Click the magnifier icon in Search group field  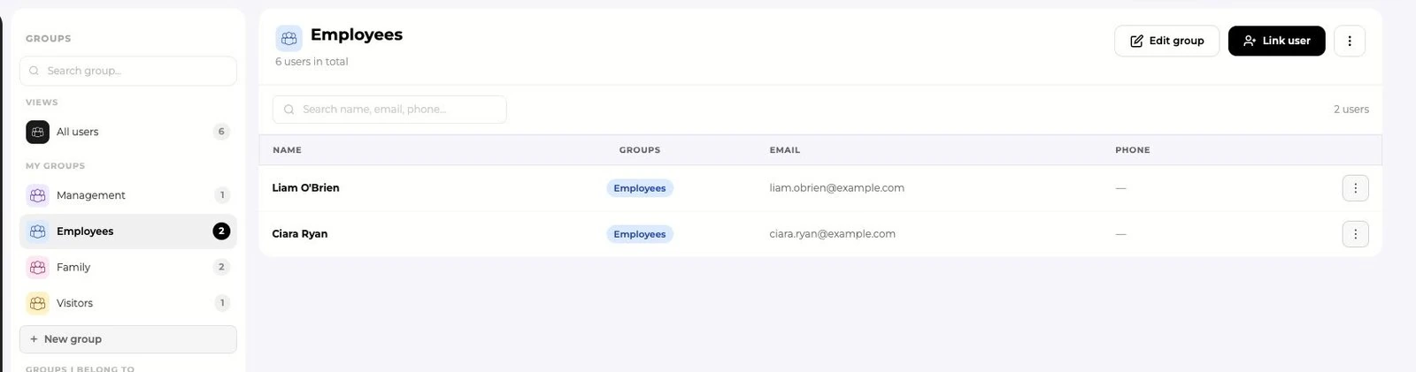35,71
